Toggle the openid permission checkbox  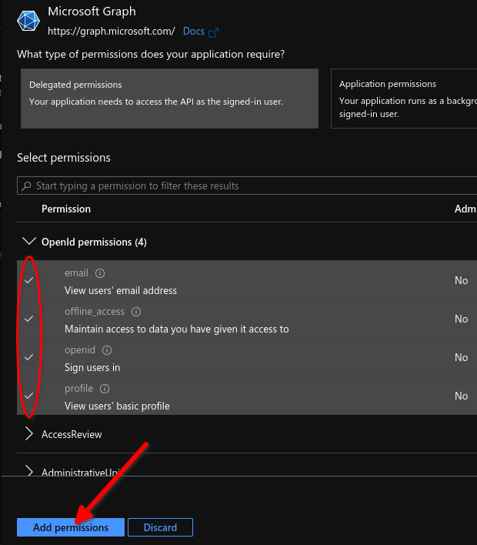click(29, 357)
